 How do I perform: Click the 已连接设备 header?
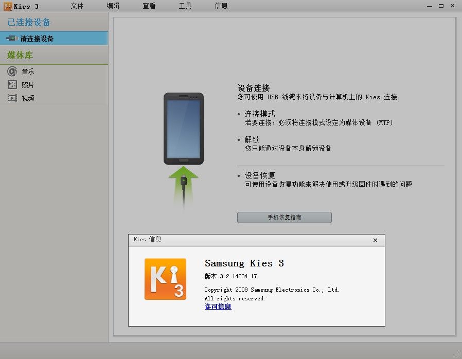point(29,23)
